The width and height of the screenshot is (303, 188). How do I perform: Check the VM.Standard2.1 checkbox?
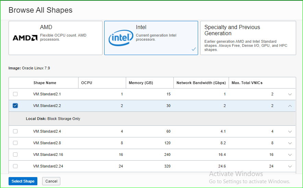click(x=15, y=94)
